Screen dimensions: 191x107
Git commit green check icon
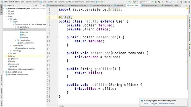(174, 2)
